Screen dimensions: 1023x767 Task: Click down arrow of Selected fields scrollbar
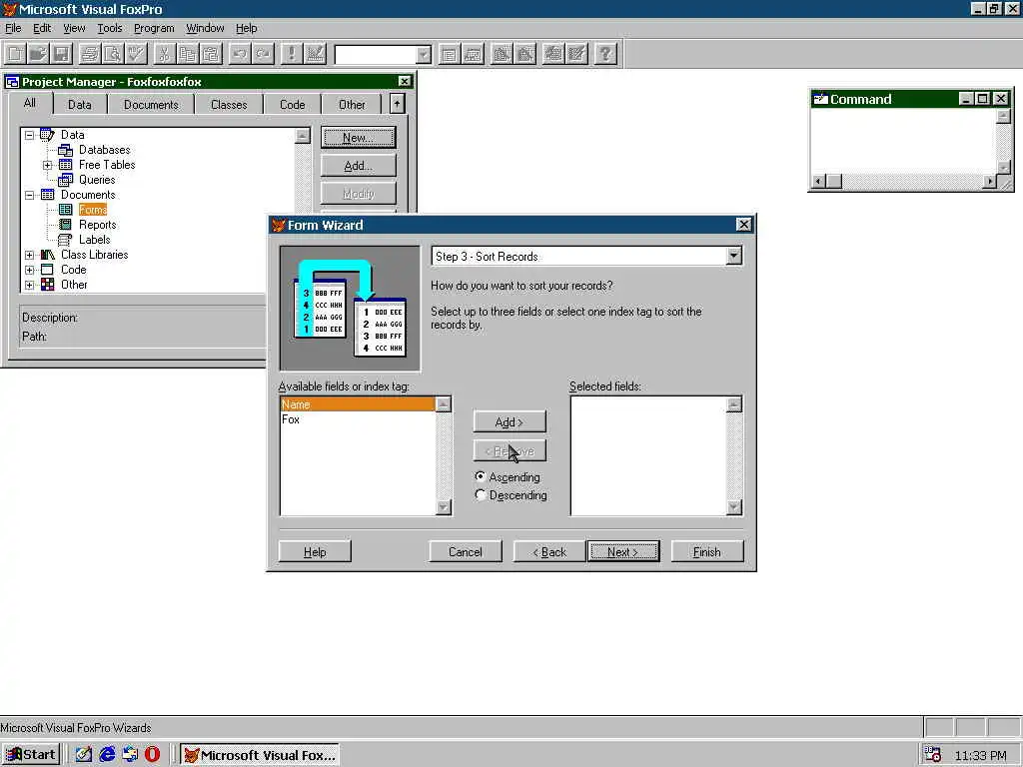[x=734, y=507]
